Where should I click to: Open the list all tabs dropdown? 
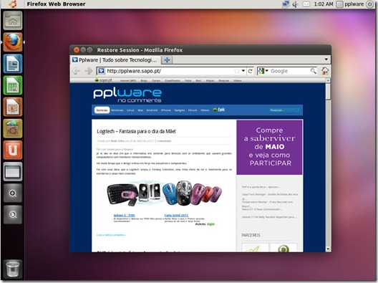[x=326, y=59]
